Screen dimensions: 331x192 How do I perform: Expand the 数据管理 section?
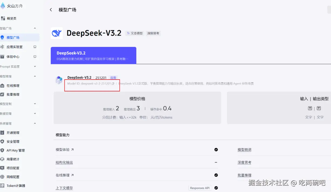(x=35, y=114)
